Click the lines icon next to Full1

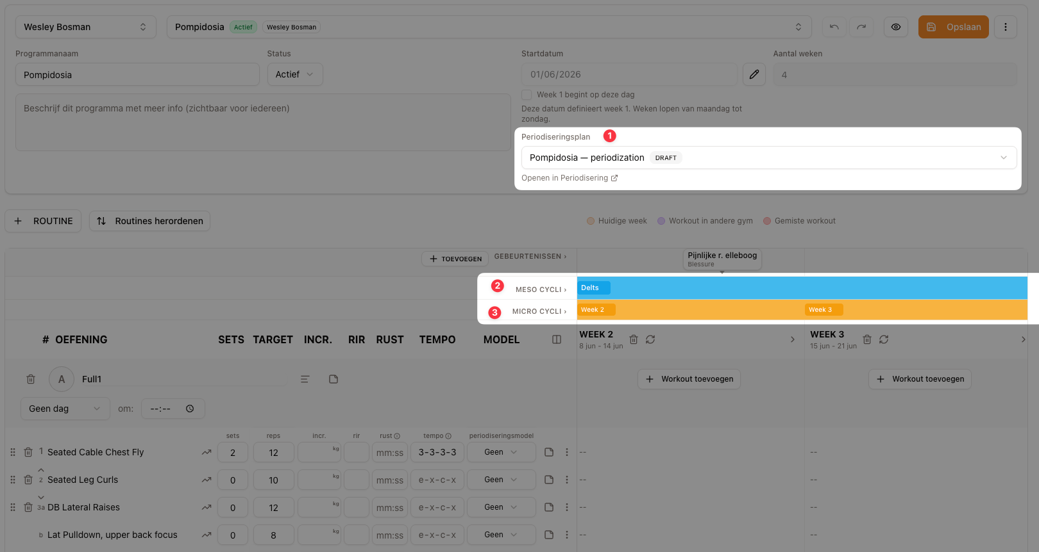pyautogui.click(x=305, y=379)
